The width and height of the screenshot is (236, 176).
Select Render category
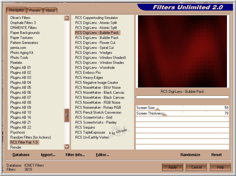[16, 147]
